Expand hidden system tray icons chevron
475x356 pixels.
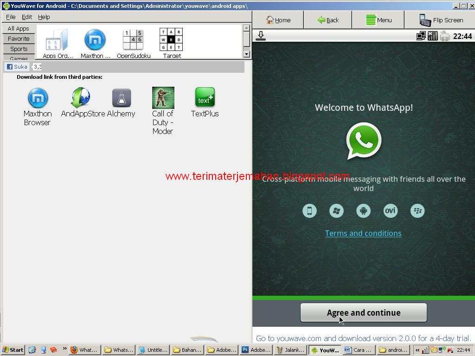[x=417, y=350]
